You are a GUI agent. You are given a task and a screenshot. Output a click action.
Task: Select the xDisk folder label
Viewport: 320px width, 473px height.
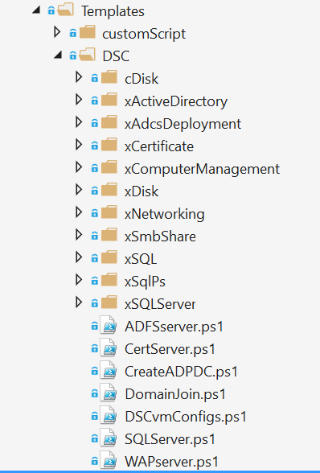point(142,191)
